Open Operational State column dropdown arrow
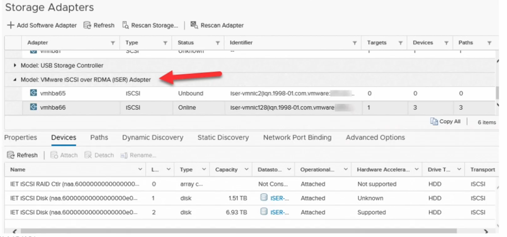The image size is (507, 237). pos(345,169)
